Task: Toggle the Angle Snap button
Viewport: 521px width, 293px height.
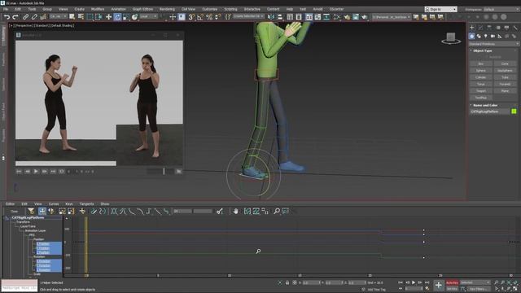Action: (x=200, y=16)
